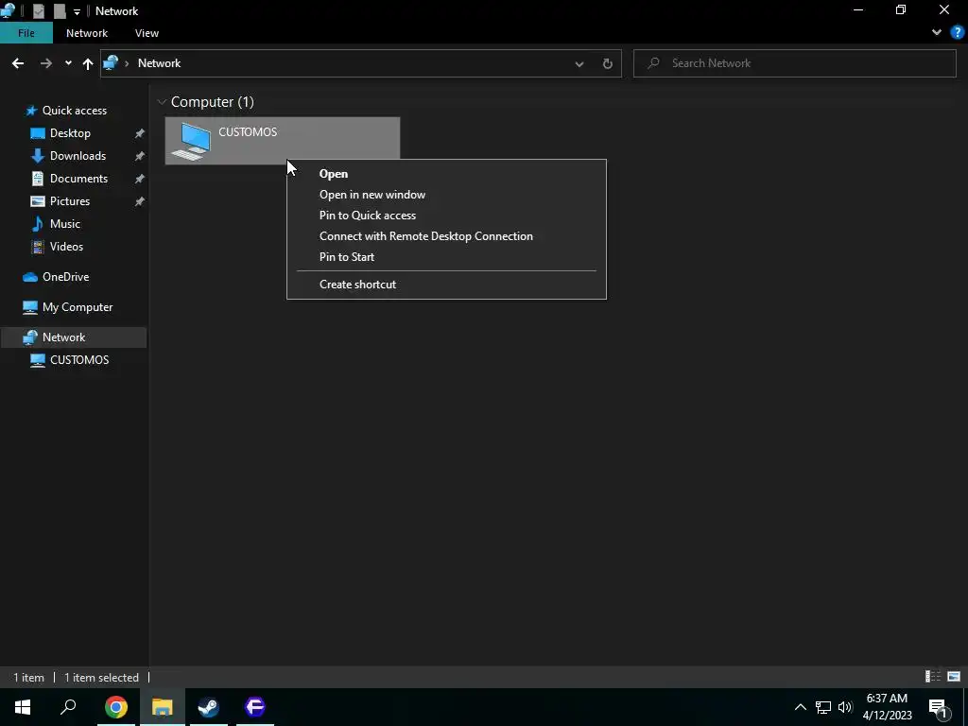Click the New folder quick access icon

60,11
